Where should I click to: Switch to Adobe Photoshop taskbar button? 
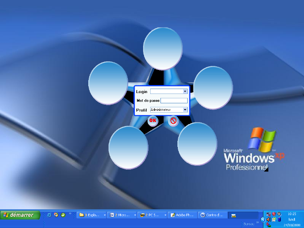182,215
